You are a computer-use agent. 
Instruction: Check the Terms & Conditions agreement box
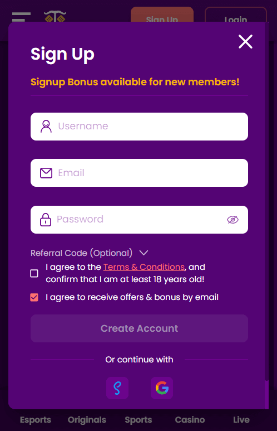pyautogui.click(x=34, y=273)
